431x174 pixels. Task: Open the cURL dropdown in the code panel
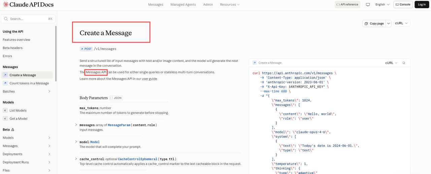click(391, 63)
